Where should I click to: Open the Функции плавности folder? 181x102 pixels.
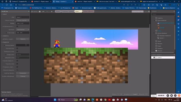(164, 36)
